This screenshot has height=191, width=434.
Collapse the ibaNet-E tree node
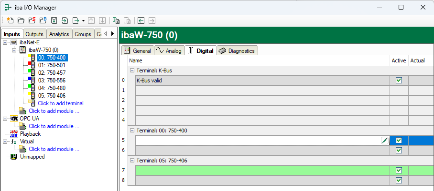click(x=5, y=42)
